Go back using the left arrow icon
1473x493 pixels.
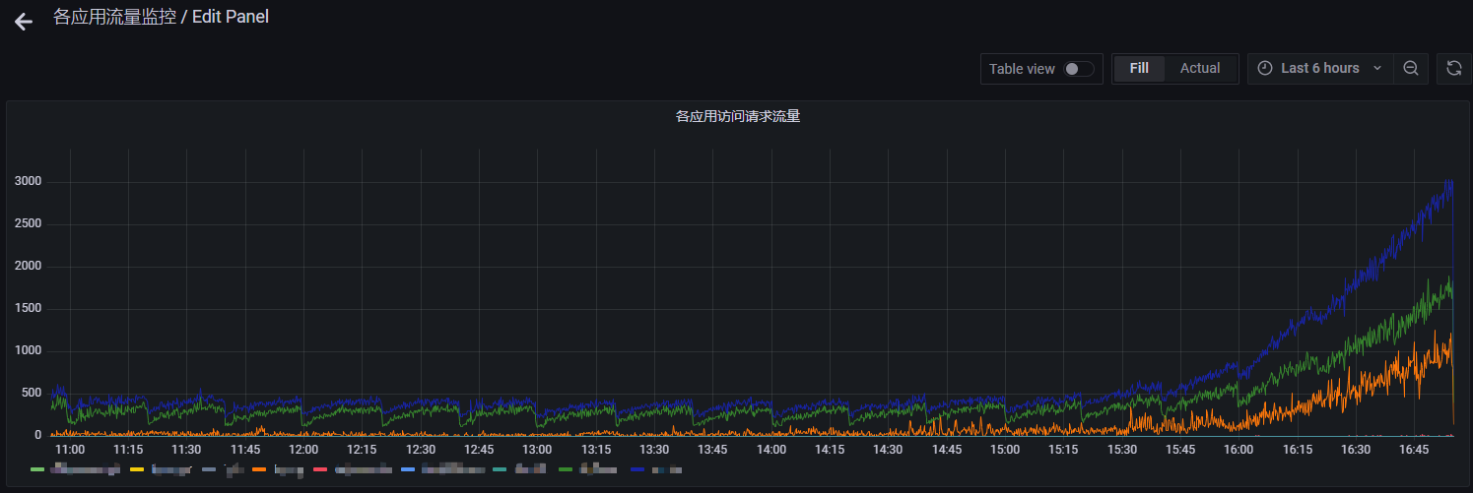click(x=24, y=22)
